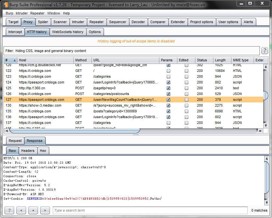Click the SERVERID cookie name in response

click(x=34, y=199)
